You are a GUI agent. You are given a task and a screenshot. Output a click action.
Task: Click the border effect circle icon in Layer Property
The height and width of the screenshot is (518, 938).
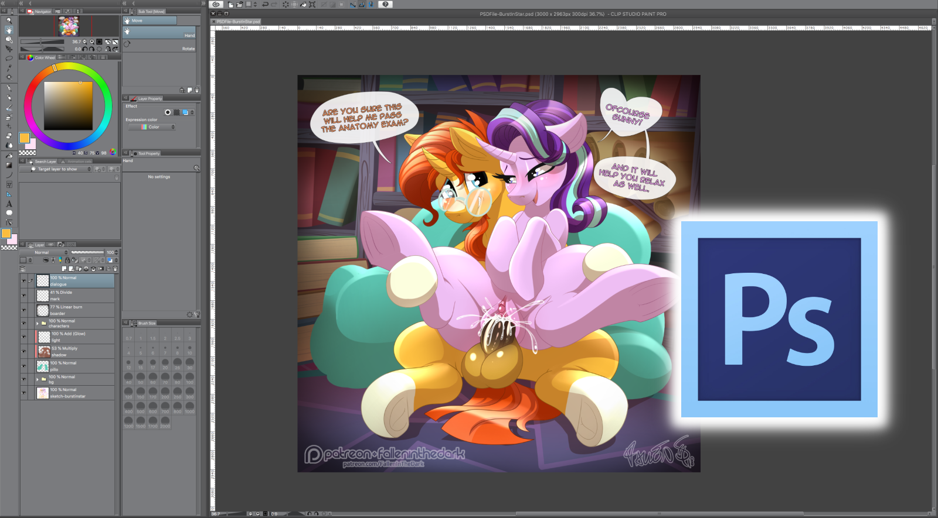[168, 112]
